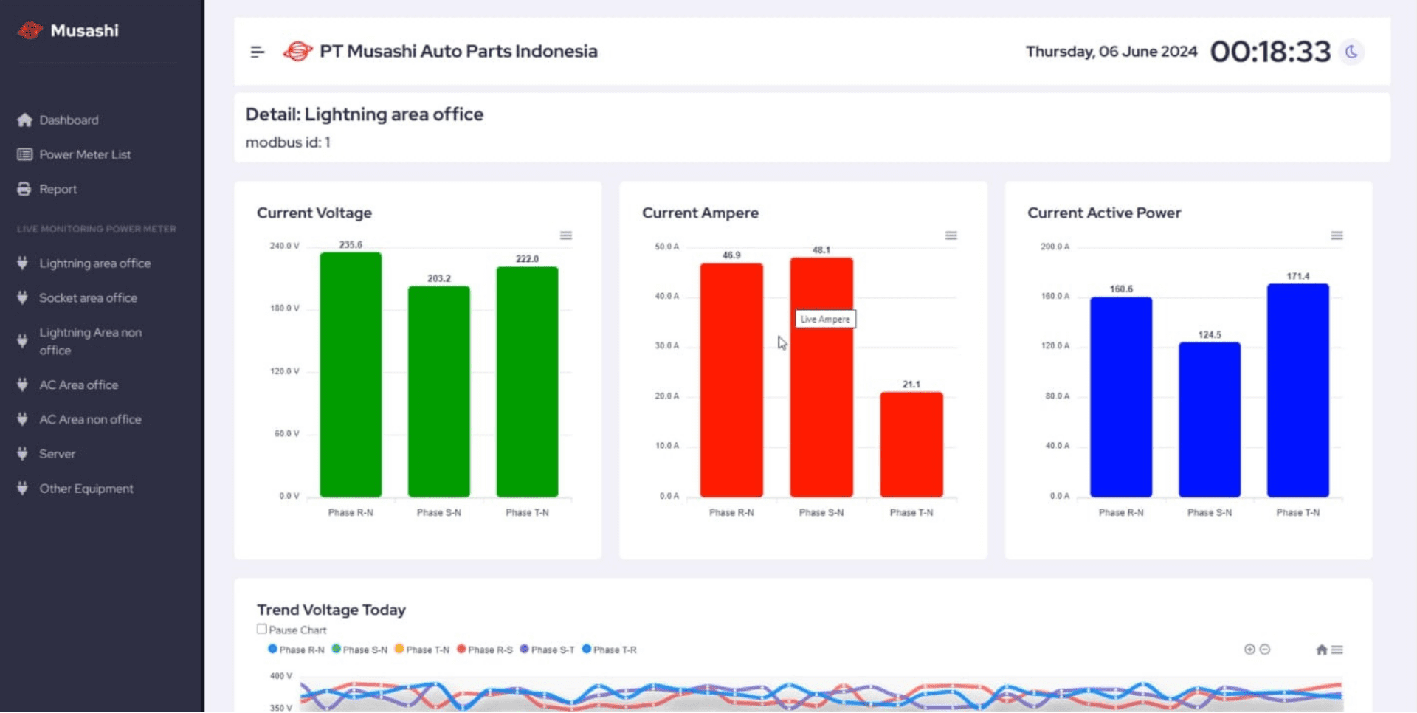
Task: Open Current Ampere chart menu
Action: [x=951, y=235]
